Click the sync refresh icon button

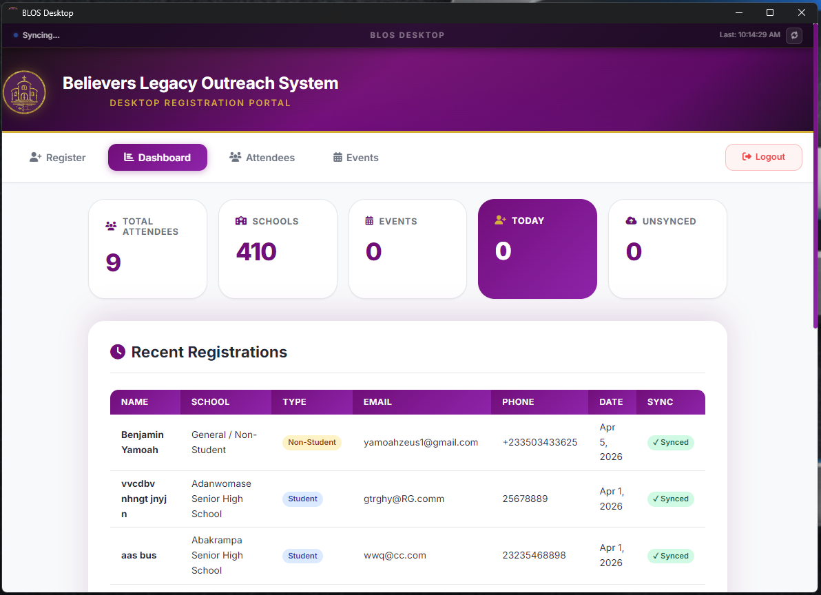pyautogui.click(x=793, y=35)
